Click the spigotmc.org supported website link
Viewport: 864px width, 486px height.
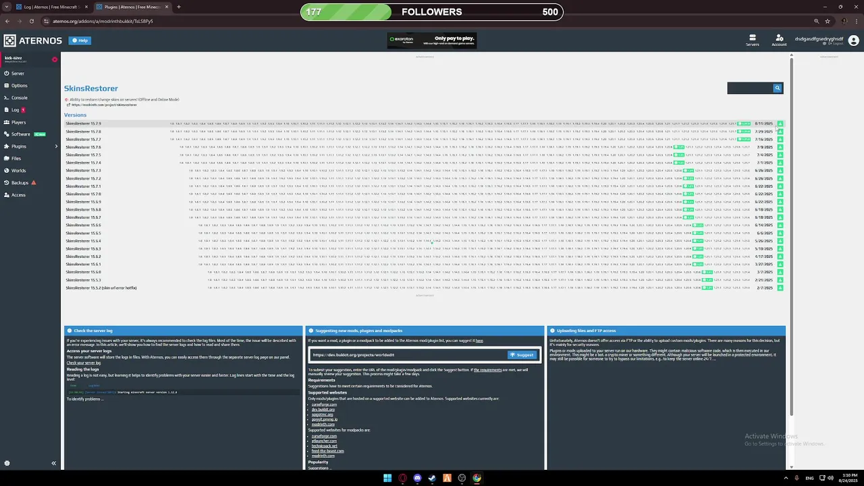(322, 414)
